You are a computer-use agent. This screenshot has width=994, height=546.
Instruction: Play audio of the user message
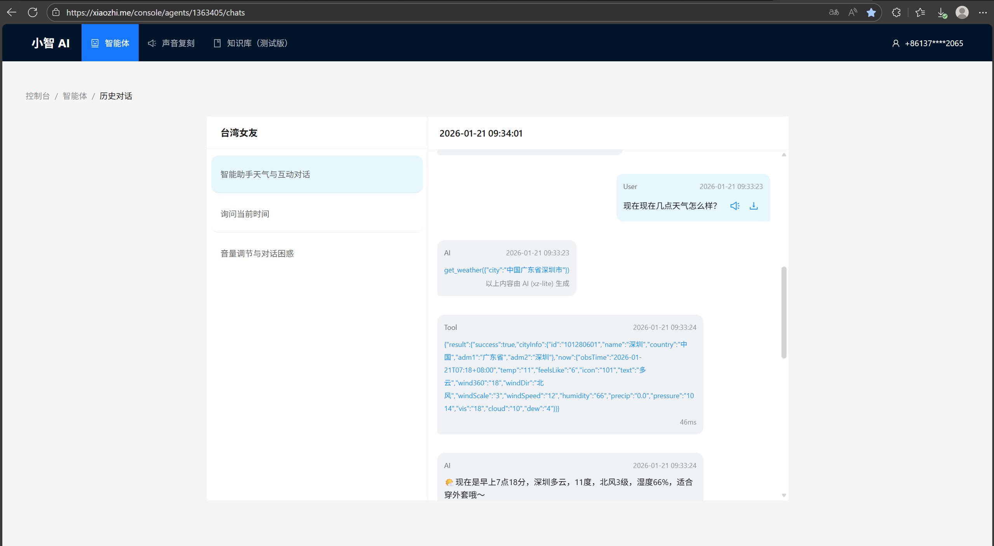click(735, 206)
